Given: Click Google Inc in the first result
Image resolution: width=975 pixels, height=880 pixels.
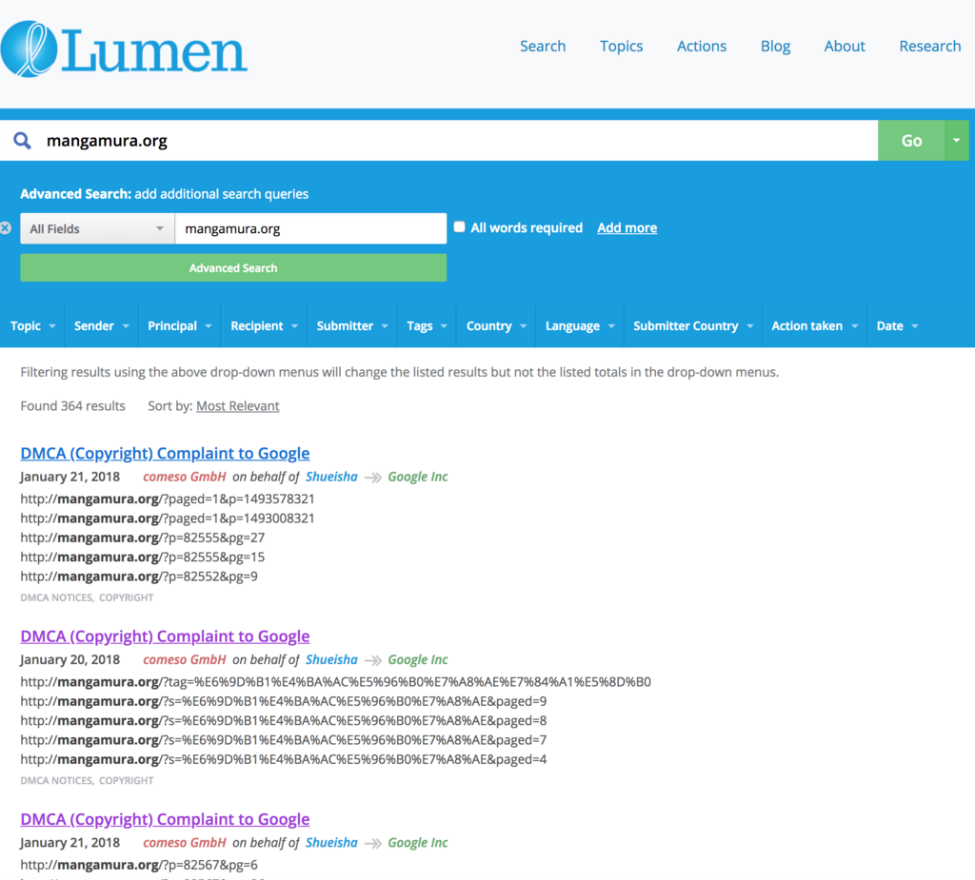Looking at the screenshot, I should 418,477.
